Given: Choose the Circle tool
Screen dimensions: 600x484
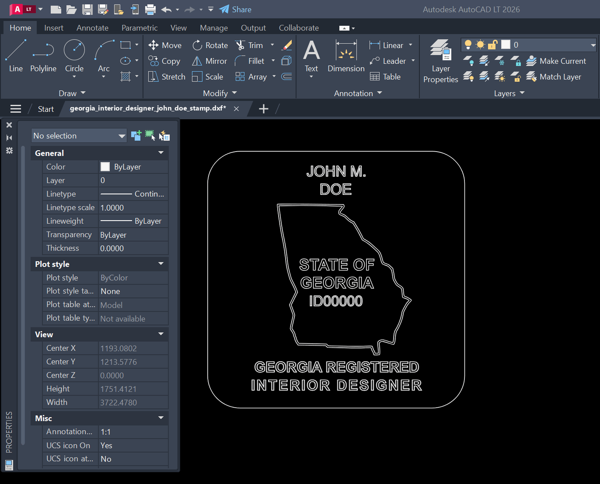Looking at the screenshot, I should [74, 55].
